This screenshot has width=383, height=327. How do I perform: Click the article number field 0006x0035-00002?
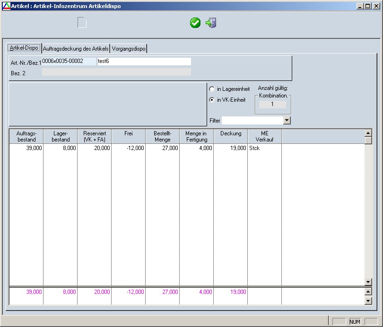click(x=69, y=62)
